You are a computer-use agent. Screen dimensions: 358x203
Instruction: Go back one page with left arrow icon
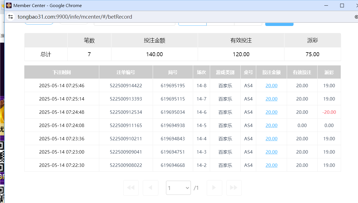pos(150,187)
